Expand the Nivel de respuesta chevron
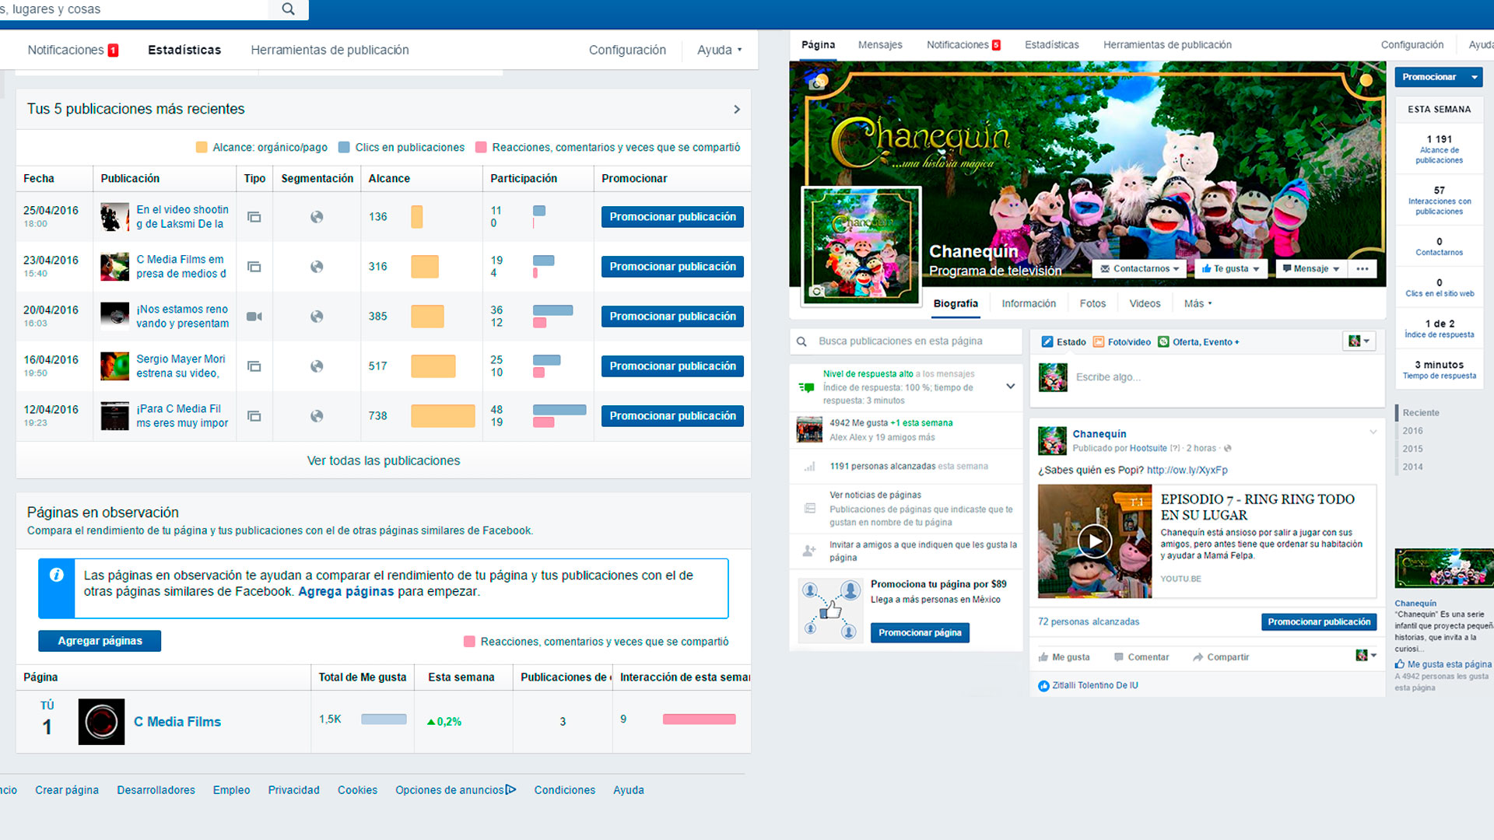The height and width of the screenshot is (840, 1494). 1010,387
